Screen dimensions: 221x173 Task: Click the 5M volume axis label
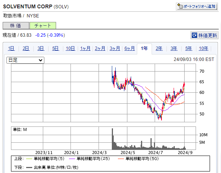point(202,142)
